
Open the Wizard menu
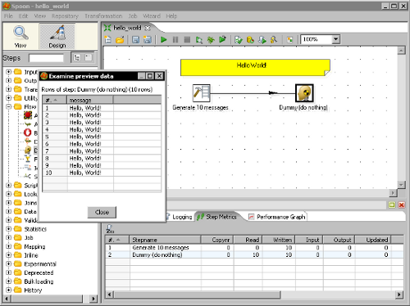[152, 16]
